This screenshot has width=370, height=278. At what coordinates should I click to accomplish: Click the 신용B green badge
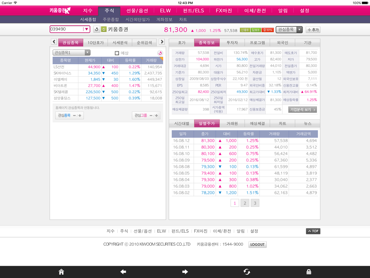click(x=245, y=30)
